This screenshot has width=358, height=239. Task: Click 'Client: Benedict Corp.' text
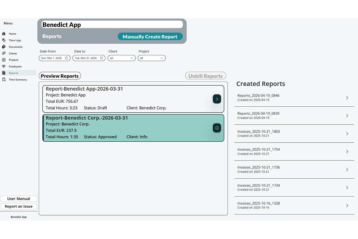[x=146, y=108]
